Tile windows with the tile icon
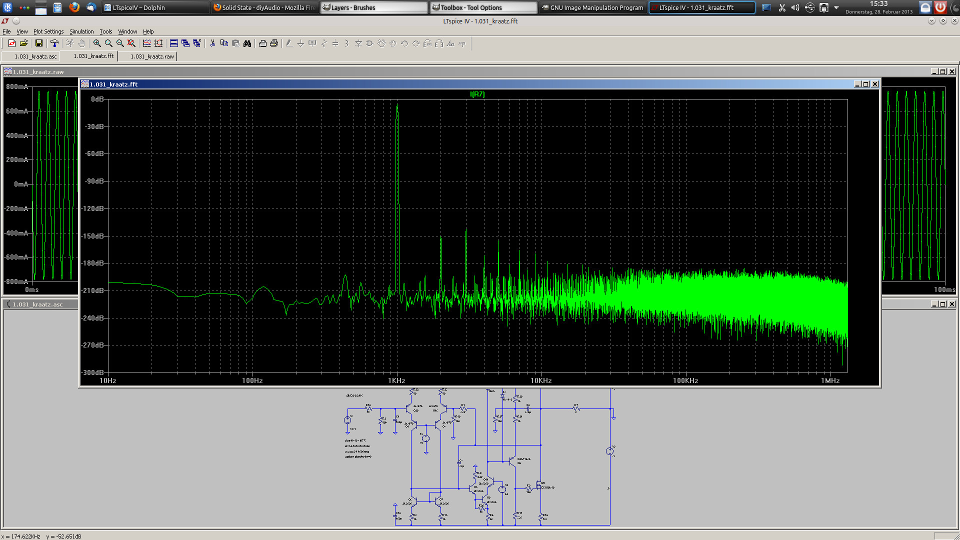This screenshot has width=960, height=540. coord(174,43)
